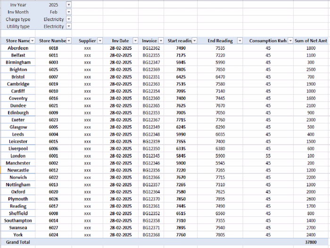Open the Charge type filter dropdown
Image resolution: width=330 pixels, height=248 pixels.
point(69,19)
